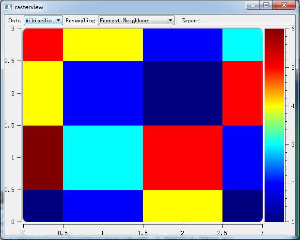Image resolution: width=300 pixels, height=240 pixels.
Task: Click the rasterview application icon in the title bar
Action: point(8,7)
